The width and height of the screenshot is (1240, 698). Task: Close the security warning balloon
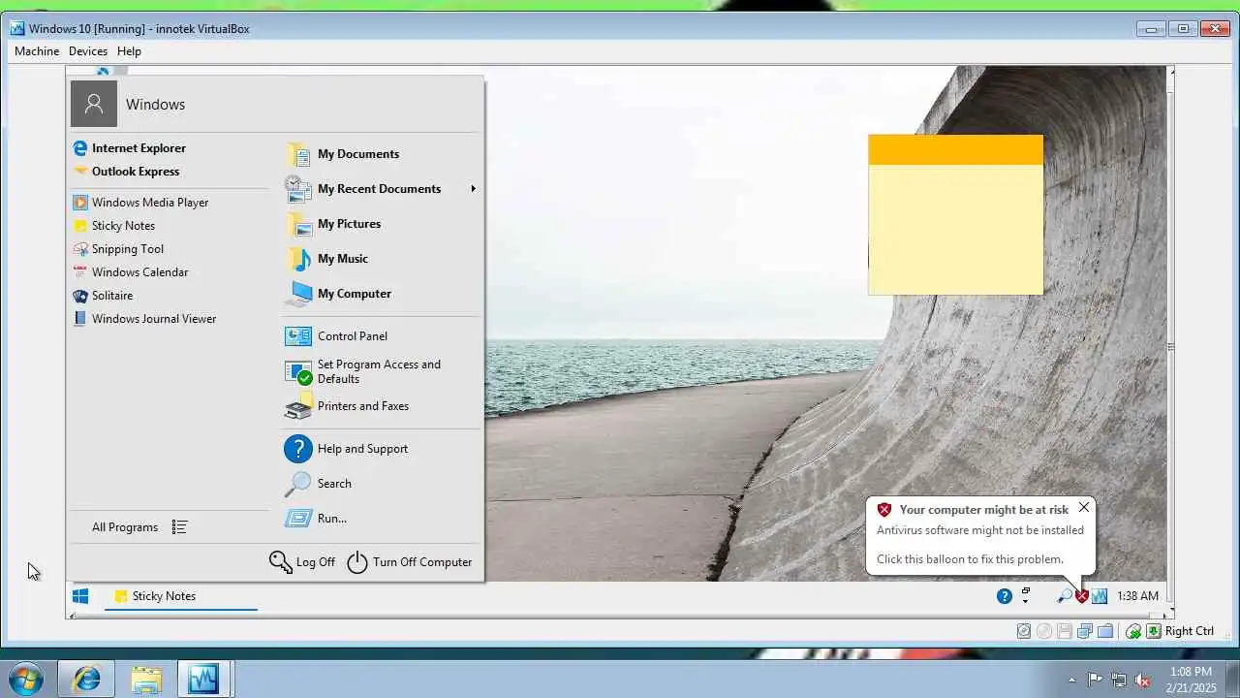1084,507
